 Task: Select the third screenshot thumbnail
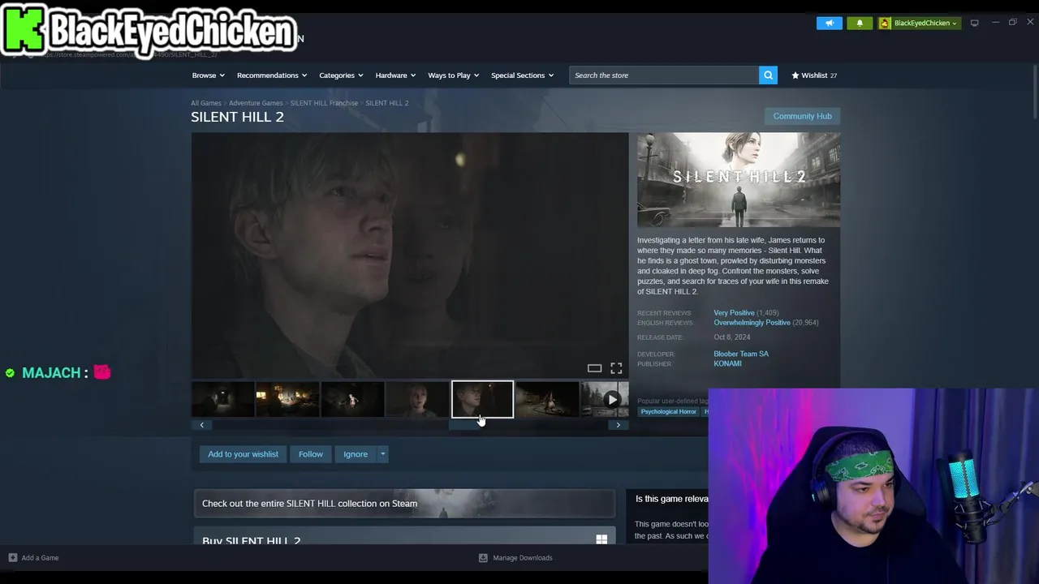click(352, 399)
